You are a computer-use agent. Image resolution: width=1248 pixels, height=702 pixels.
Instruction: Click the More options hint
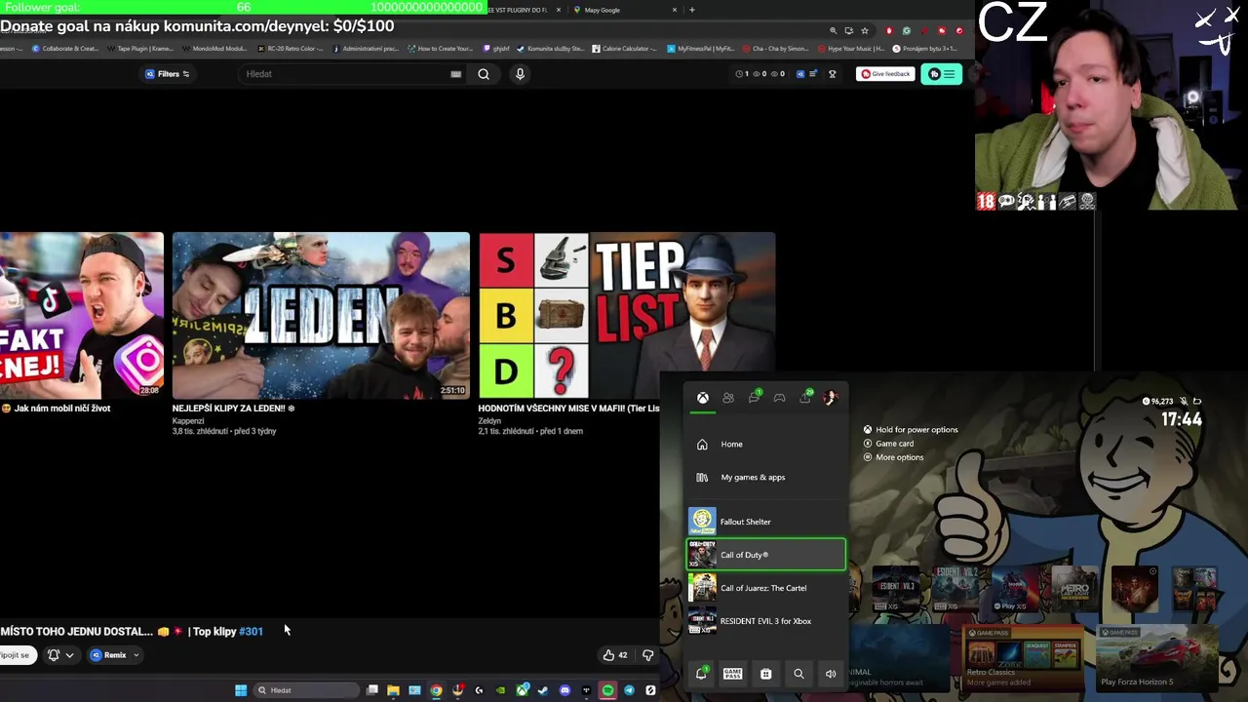(x=892, y=457)
